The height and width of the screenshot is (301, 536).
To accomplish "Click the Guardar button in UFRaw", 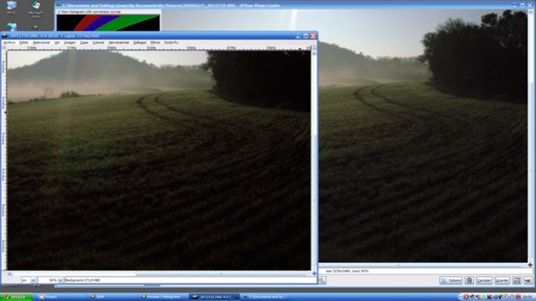I will (x=502, y=281).
